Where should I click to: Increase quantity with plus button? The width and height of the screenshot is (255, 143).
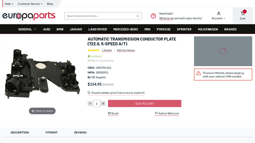click(x=103, y=104)
